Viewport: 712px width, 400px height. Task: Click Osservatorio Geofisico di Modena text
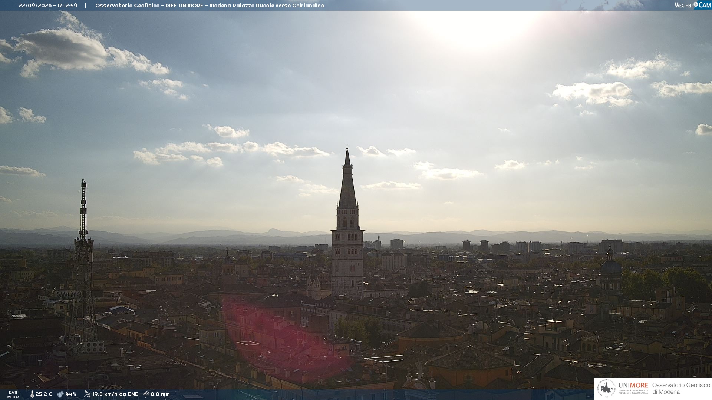pos(681,389)
